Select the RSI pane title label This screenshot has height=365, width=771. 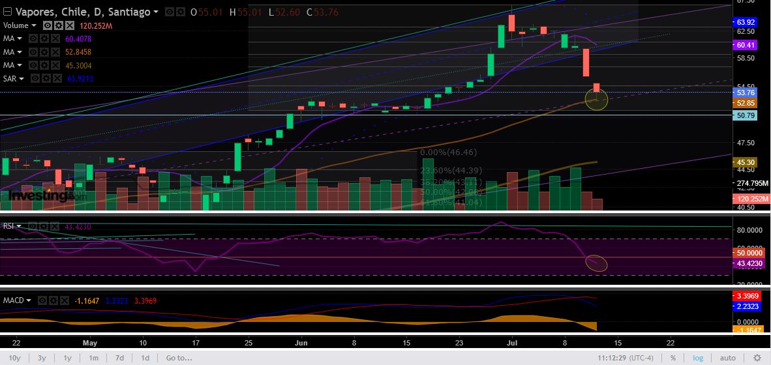(x=8, y=226)
